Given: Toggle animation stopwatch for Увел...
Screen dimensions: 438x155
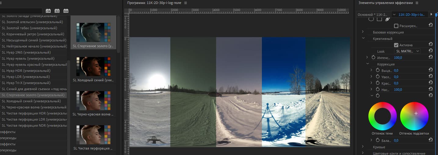Looking at the screenshot, I should click(378, 77).
